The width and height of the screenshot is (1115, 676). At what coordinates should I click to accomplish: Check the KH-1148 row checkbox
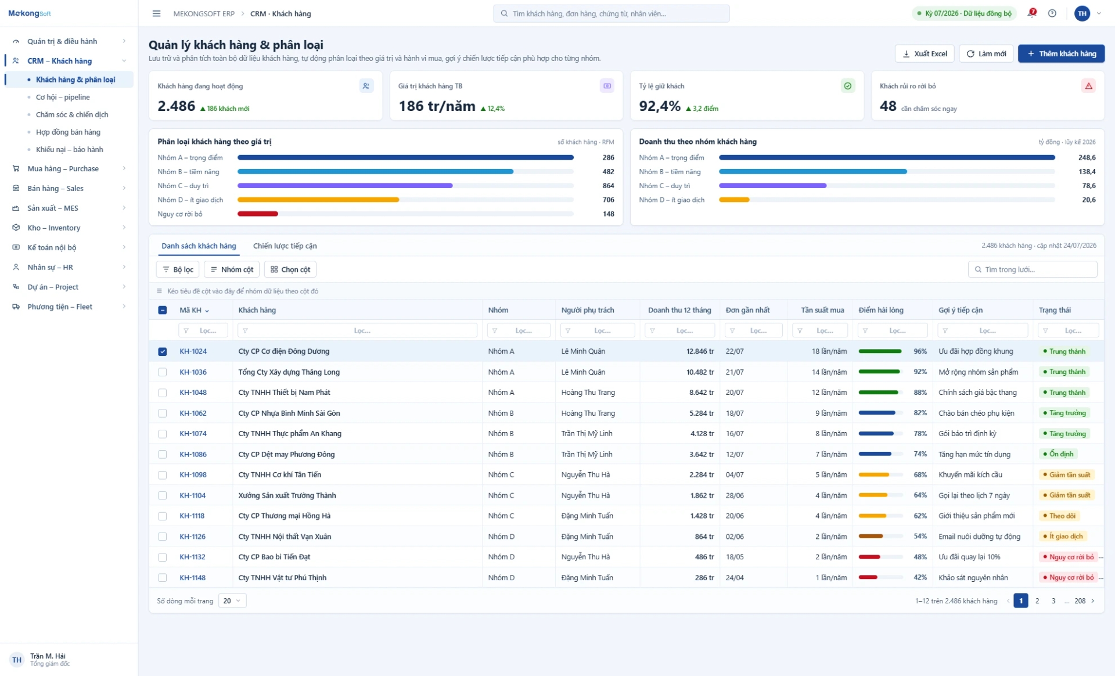pyautogui.click(x=163, y=578)
